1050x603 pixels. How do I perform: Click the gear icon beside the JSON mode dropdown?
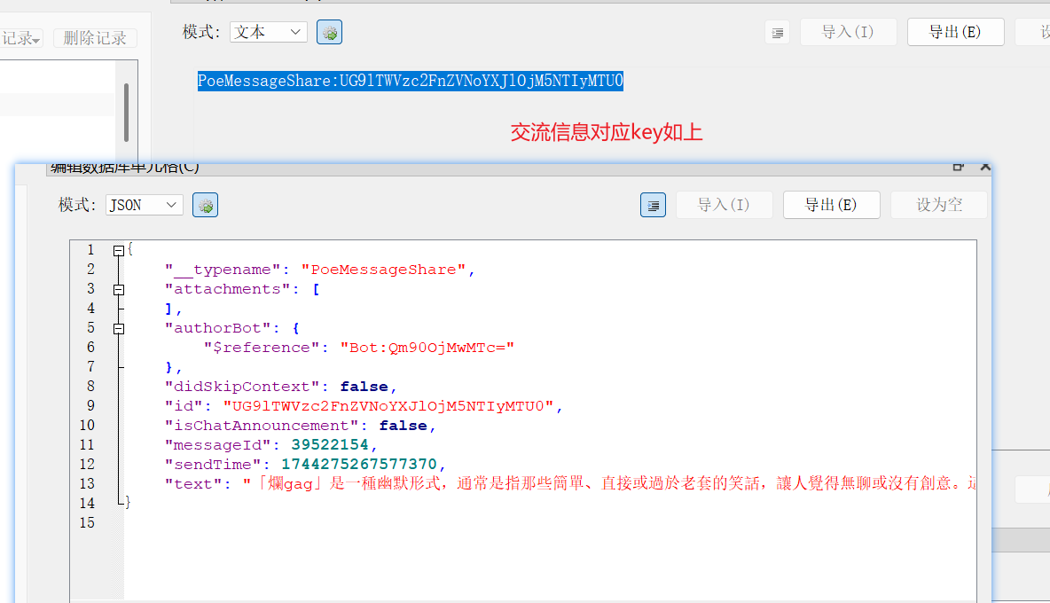[x=205, y=206]
